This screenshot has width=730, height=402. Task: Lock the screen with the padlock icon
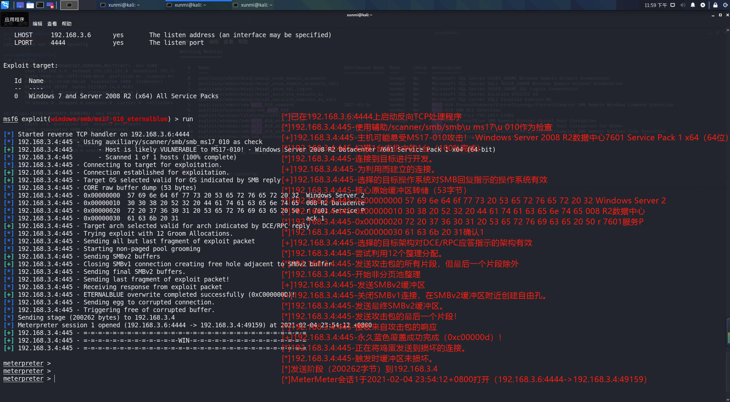click(715, 5)
